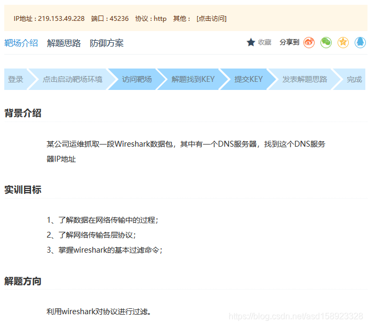
Task: Select the 点击启动靶场环境 step
Action: [x=73, y=79]
